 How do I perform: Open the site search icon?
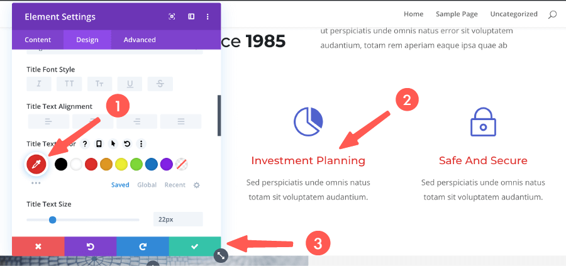(x=552, y=14)
